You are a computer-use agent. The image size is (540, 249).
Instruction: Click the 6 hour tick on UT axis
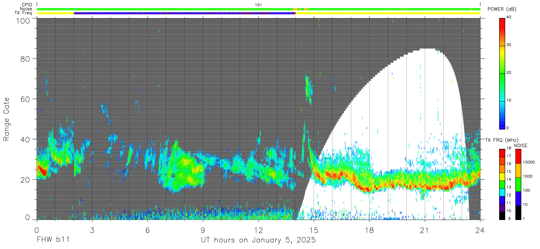(x=148, y=230)
